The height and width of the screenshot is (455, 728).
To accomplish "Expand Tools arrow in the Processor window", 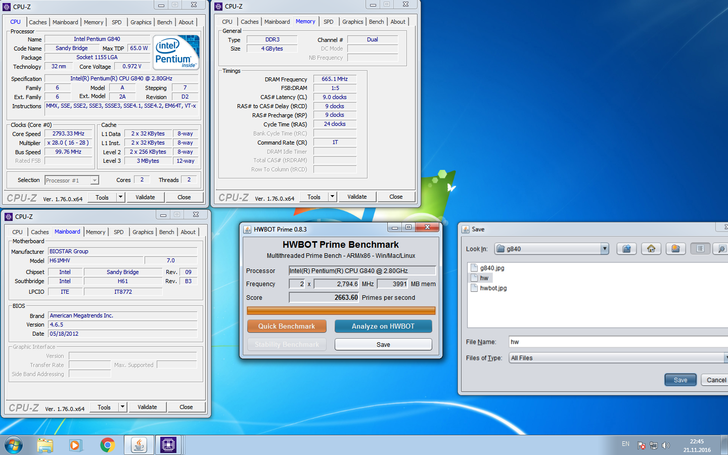I will (121, 197).
